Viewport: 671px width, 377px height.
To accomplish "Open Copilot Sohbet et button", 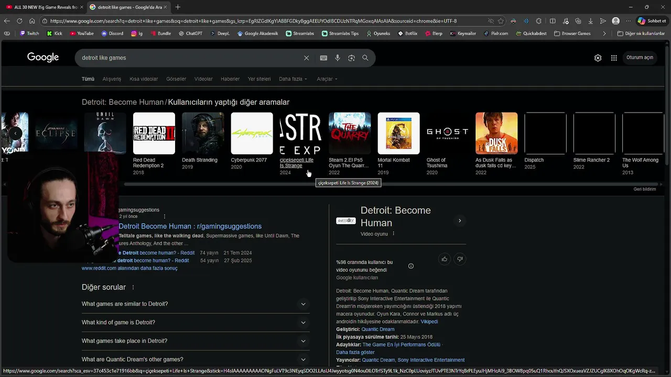I will pos(652,21).
